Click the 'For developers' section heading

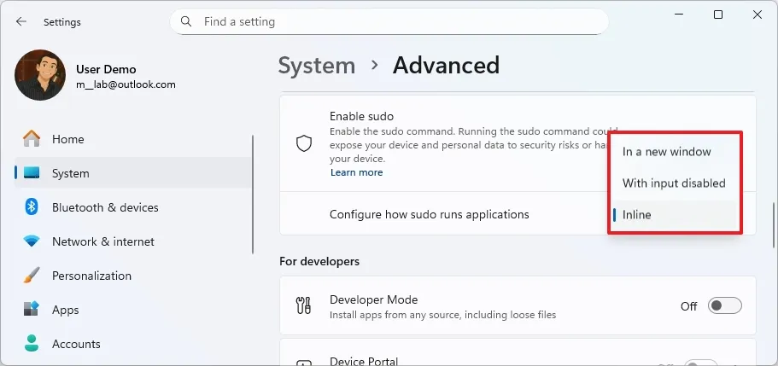coord(319,261)
